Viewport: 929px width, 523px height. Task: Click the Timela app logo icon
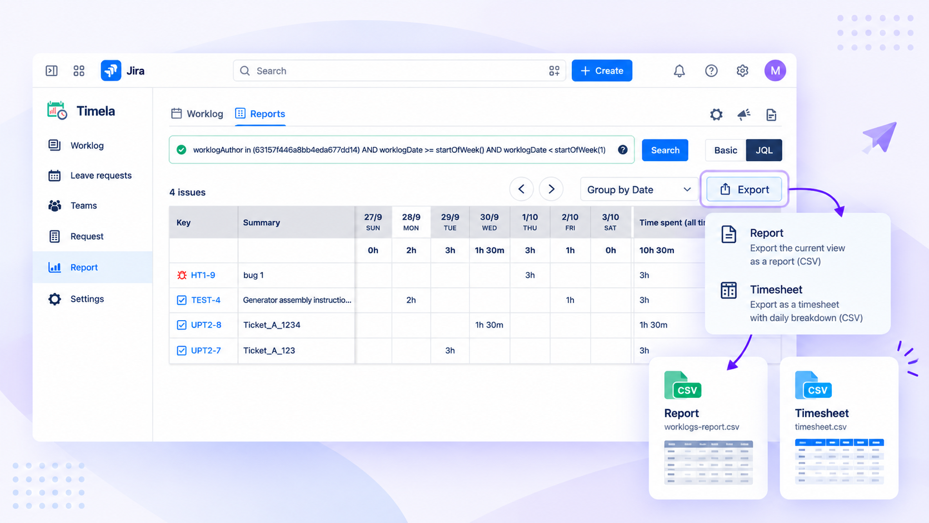57,111
